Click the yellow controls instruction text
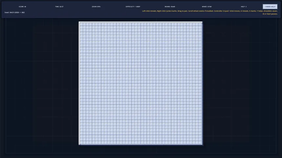The width and height of the screenshot is (282, 158). click(x=210, y=12)
